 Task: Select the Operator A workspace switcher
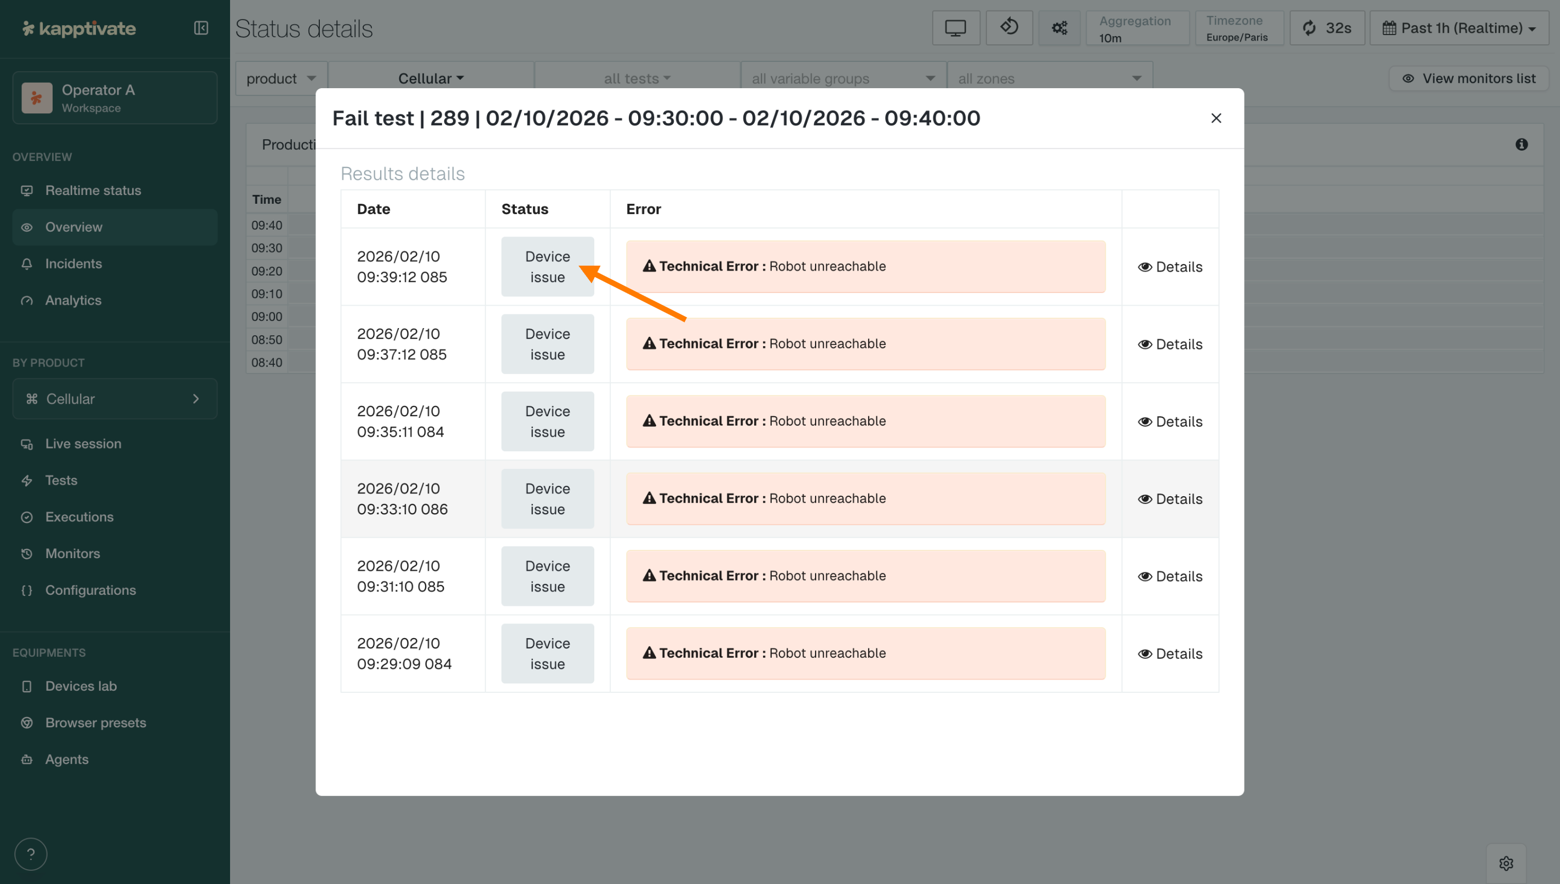(x=114, y=99)
